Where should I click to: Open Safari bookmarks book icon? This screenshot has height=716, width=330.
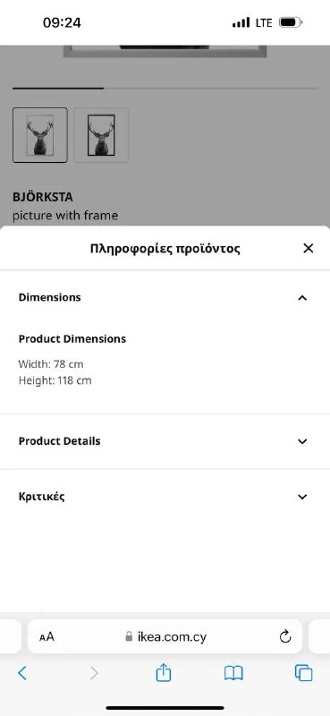(x=233, y=673)
